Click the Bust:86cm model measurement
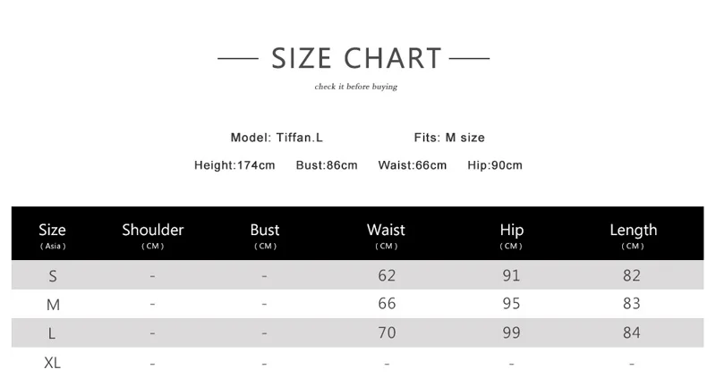Screen dimensions: 716x378 327,165
